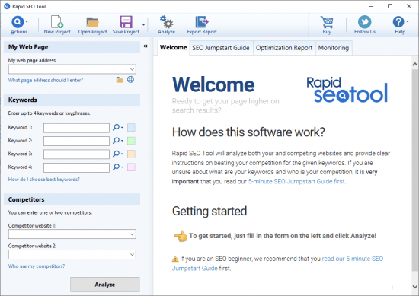Switch to the SEO Jumpstart Guide tab

[221, 48]
